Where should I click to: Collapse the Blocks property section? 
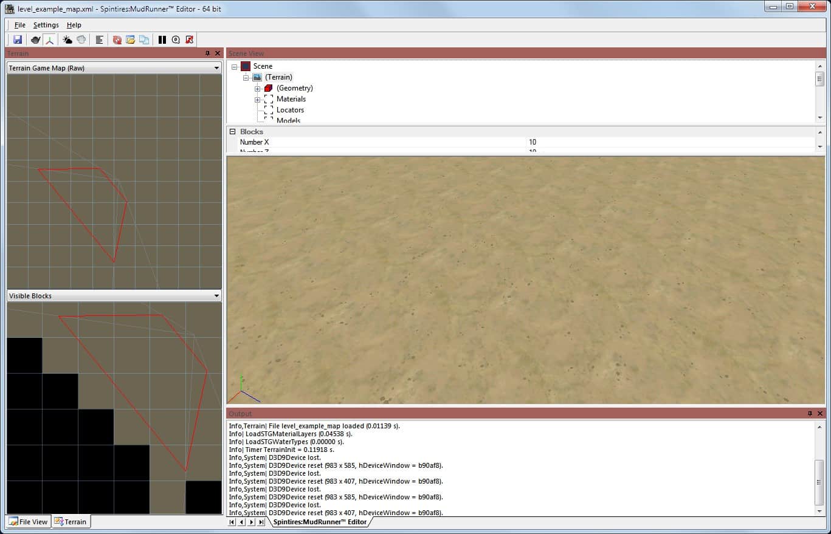click(x=232, y=131)
